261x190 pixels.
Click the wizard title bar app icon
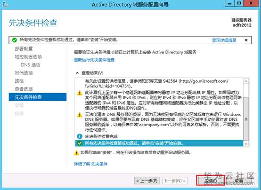[5, 4]
